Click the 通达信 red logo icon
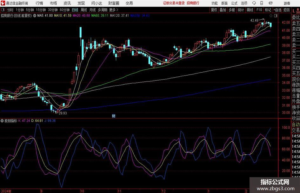 [3, 3]
